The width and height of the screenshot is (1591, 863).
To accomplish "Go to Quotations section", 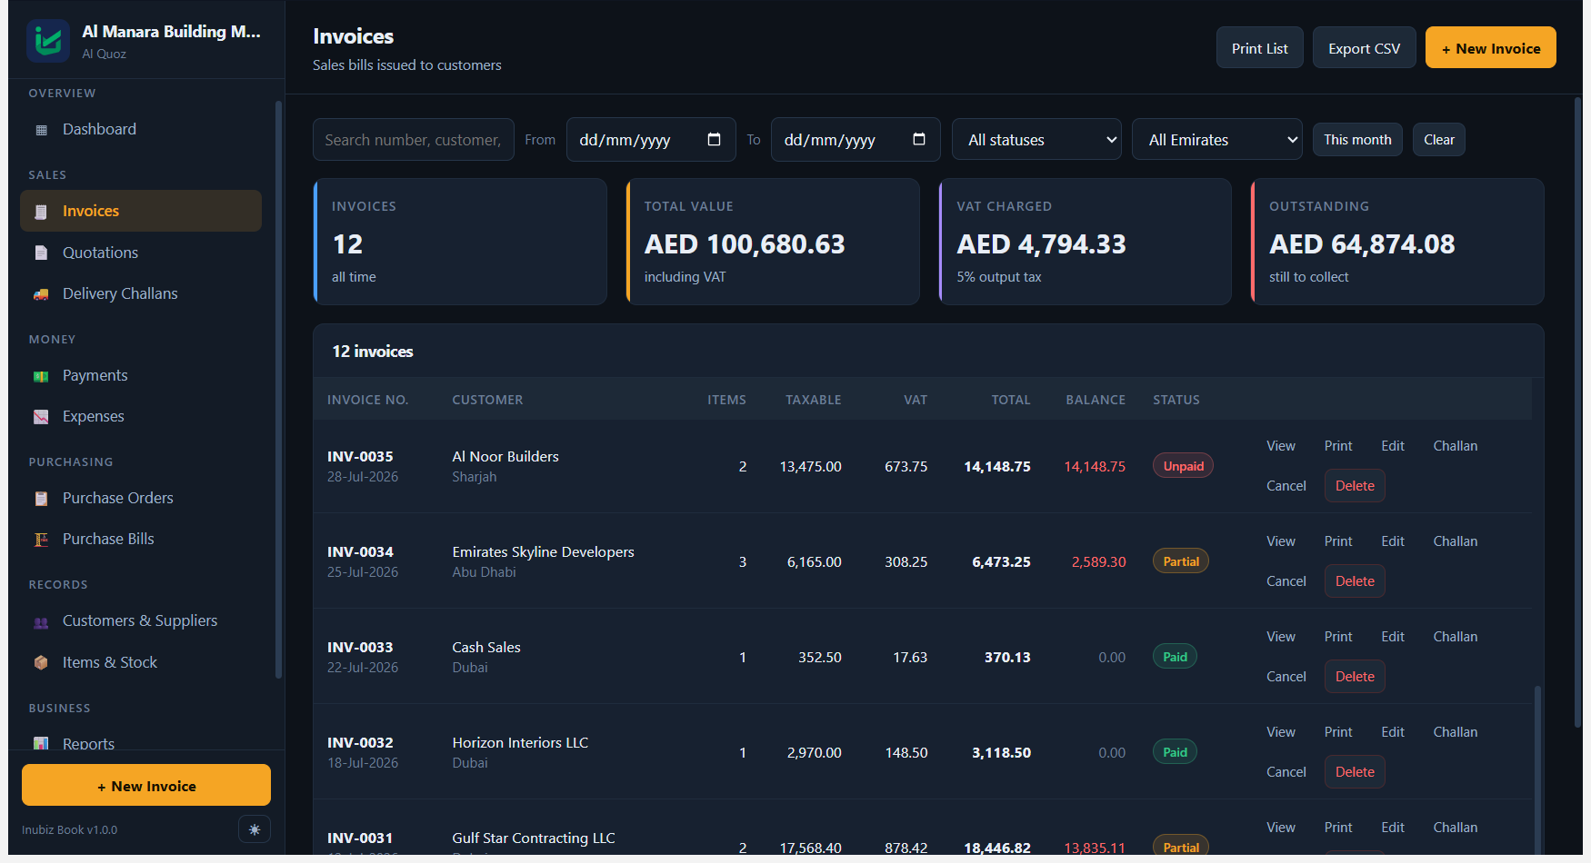I will coord(141,253).
